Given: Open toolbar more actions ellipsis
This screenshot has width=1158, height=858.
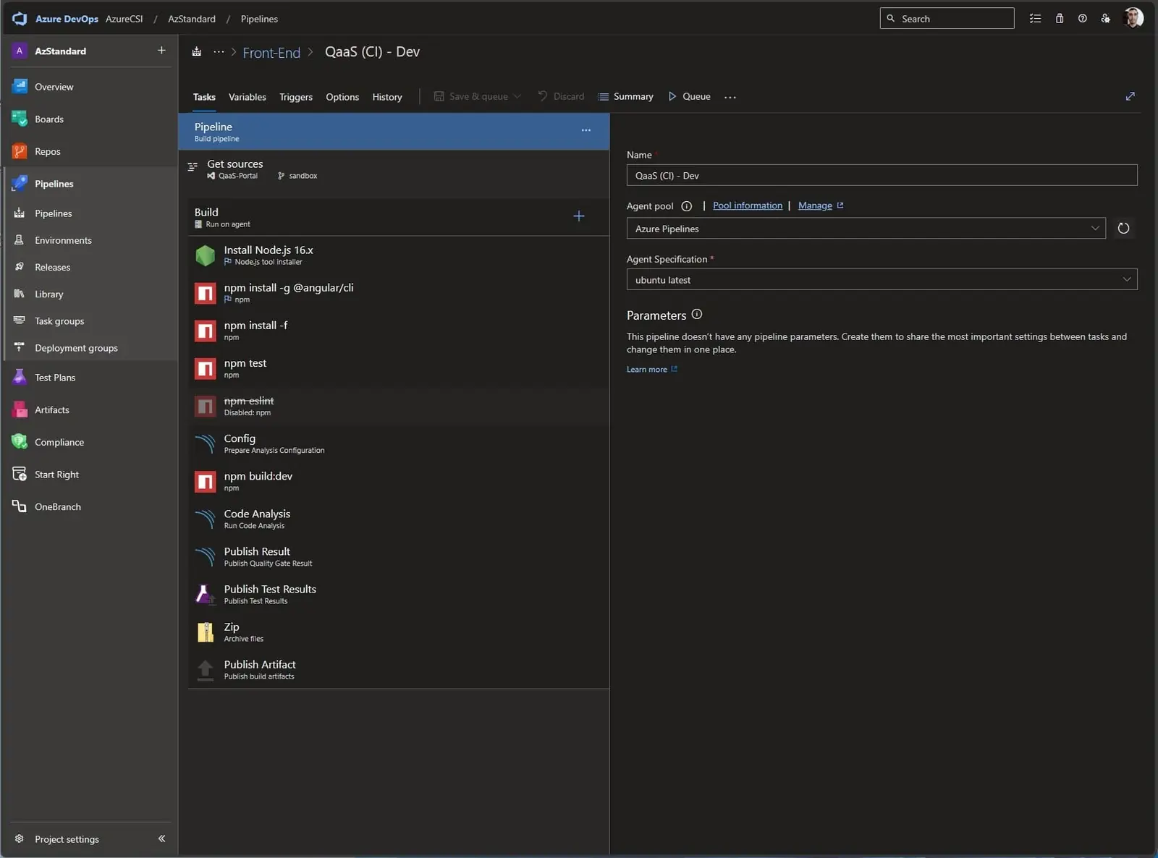Looking at the screenshot, I should 730,97.
